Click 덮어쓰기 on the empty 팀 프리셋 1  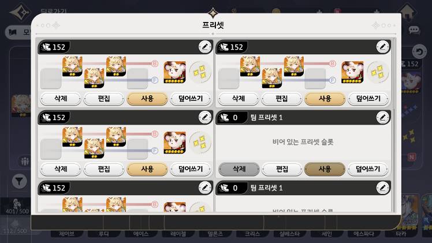[x=368, y=169]
